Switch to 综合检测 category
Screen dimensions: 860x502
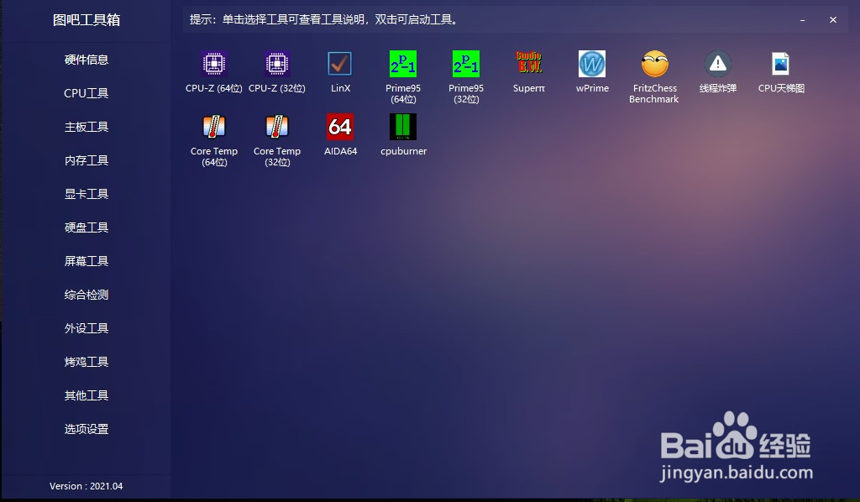coord(87,295)
